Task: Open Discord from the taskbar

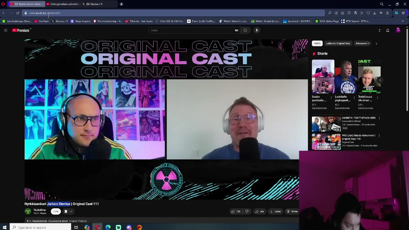Action: [129, 227]
